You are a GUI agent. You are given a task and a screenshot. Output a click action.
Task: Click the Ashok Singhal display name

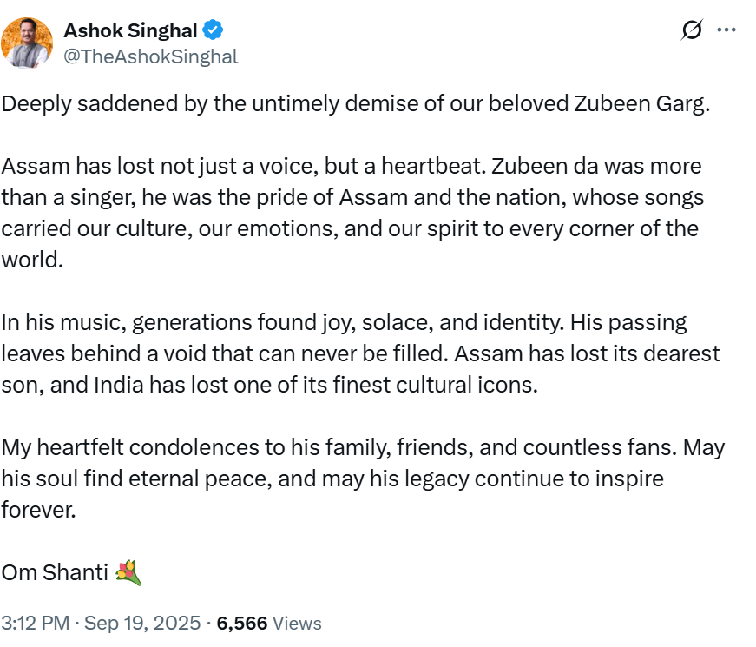130,30
